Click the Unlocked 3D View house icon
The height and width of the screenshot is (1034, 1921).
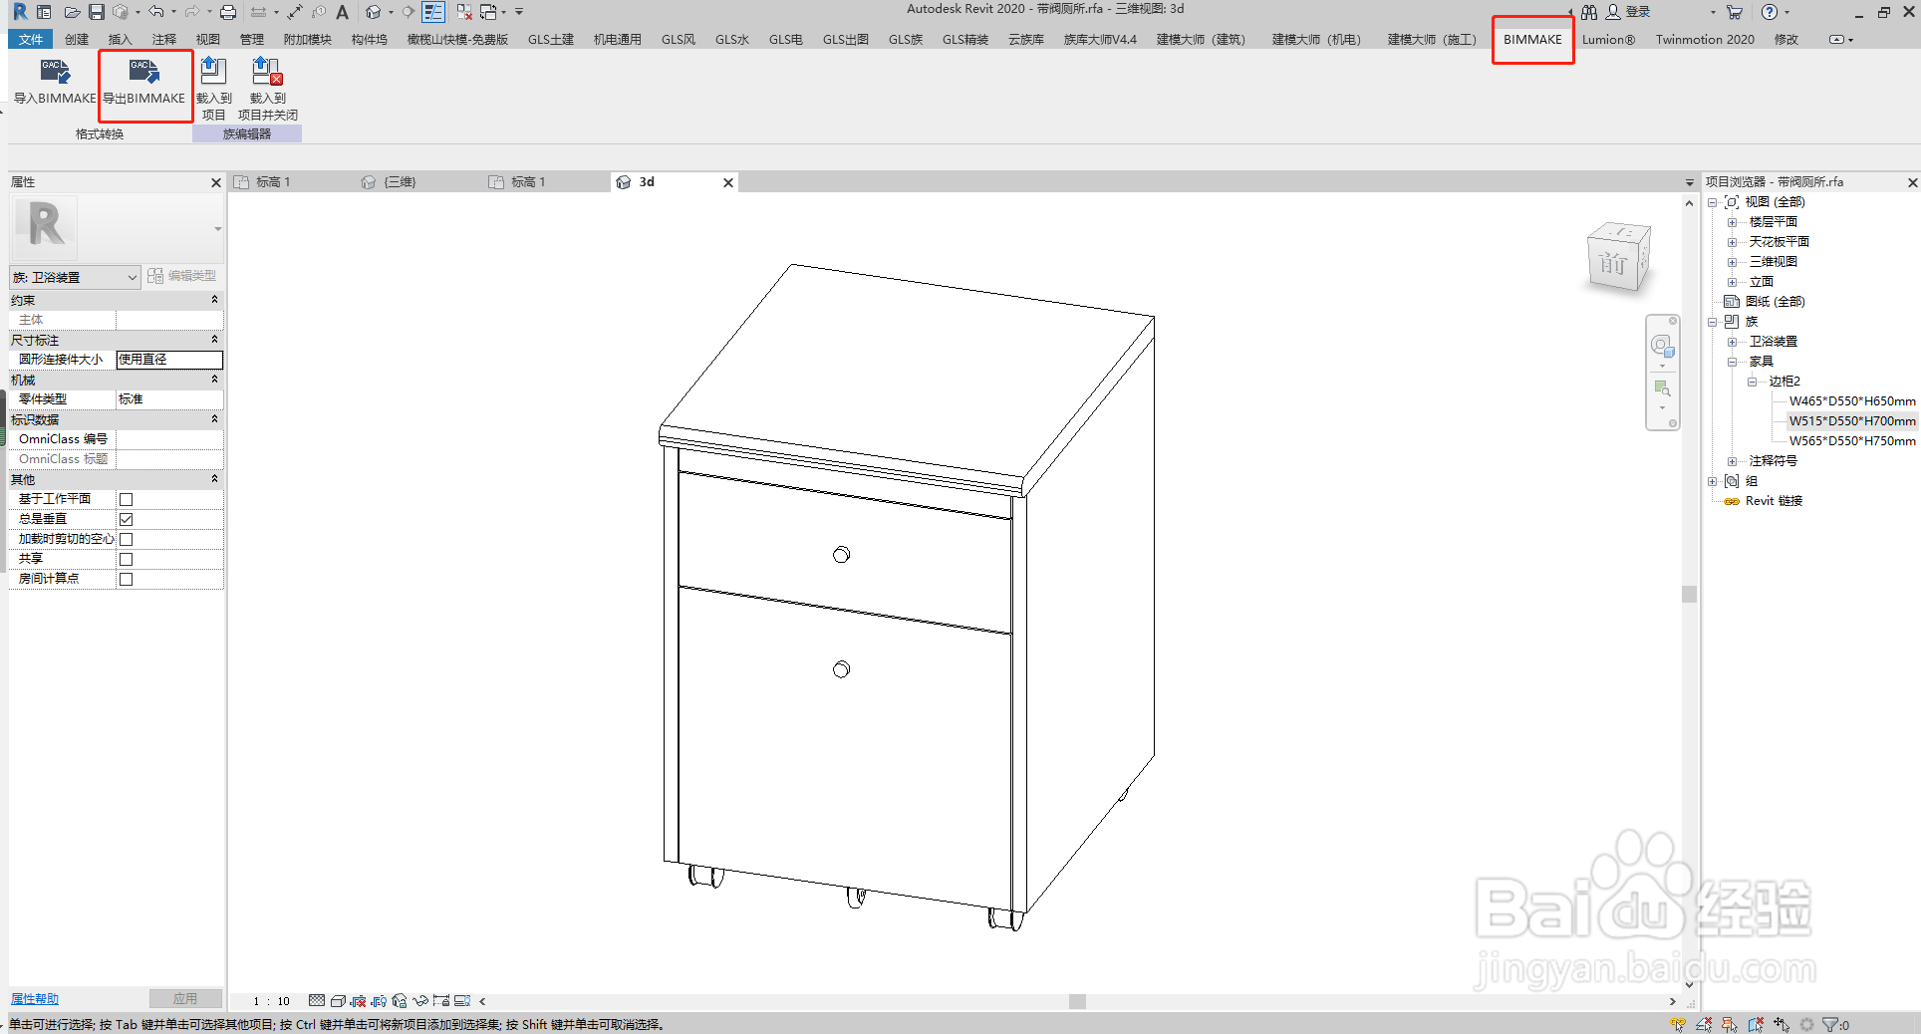[400, 1001]
